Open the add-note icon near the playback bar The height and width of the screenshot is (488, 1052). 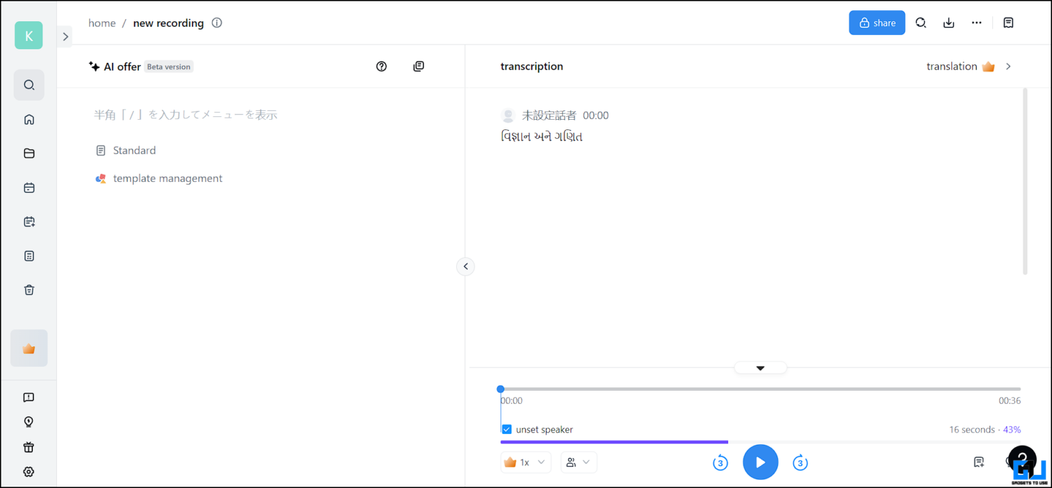[978, 462]
